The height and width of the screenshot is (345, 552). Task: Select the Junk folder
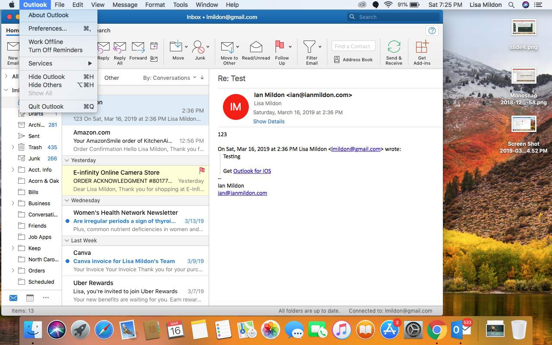[x=34, y=158]
